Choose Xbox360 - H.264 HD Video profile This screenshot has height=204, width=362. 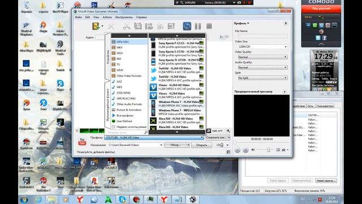point(177,121)
